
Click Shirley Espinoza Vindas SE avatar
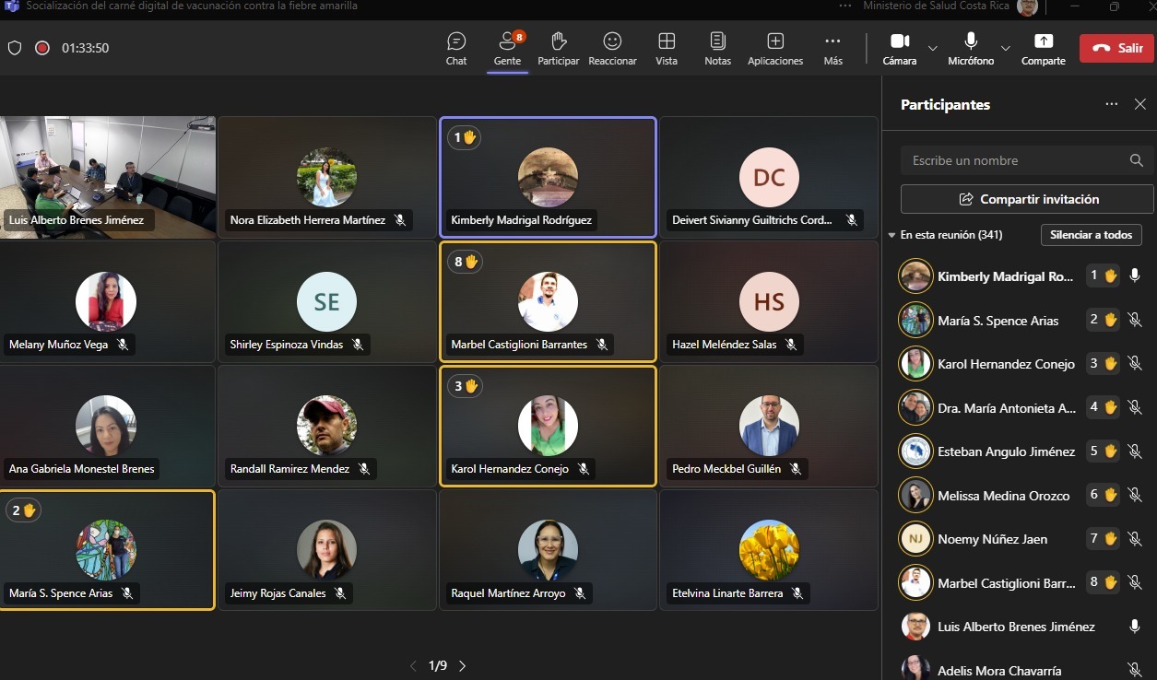pyautogui.click(x=326, y=301)
